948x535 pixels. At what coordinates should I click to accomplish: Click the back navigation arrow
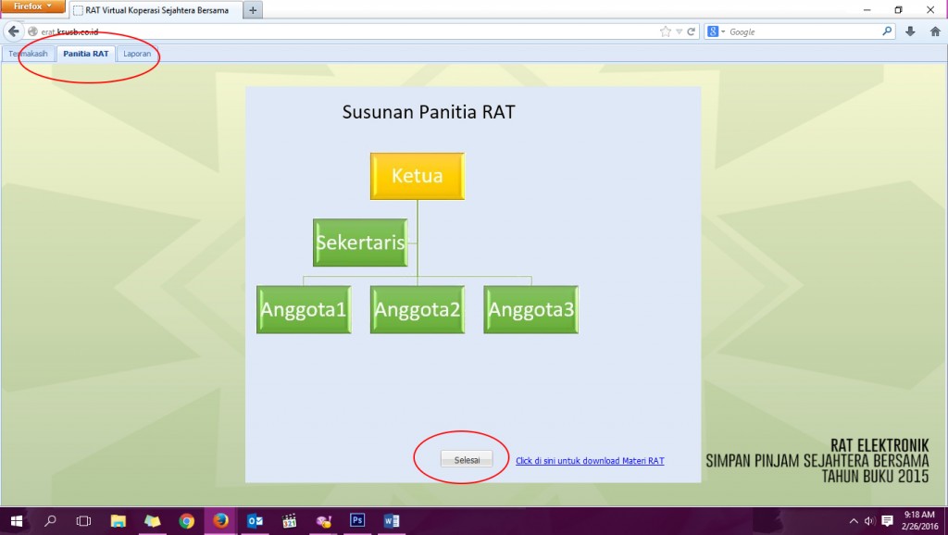[12, 31]
